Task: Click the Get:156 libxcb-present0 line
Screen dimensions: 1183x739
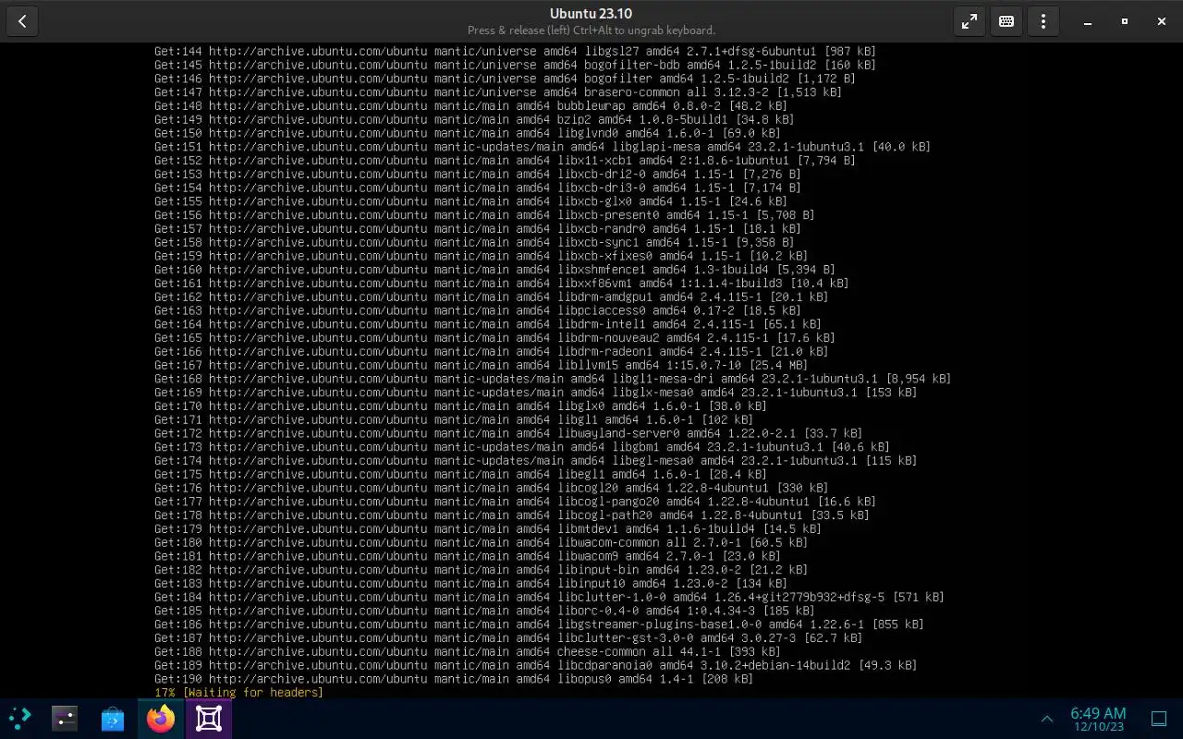Action: coord(484,215)
